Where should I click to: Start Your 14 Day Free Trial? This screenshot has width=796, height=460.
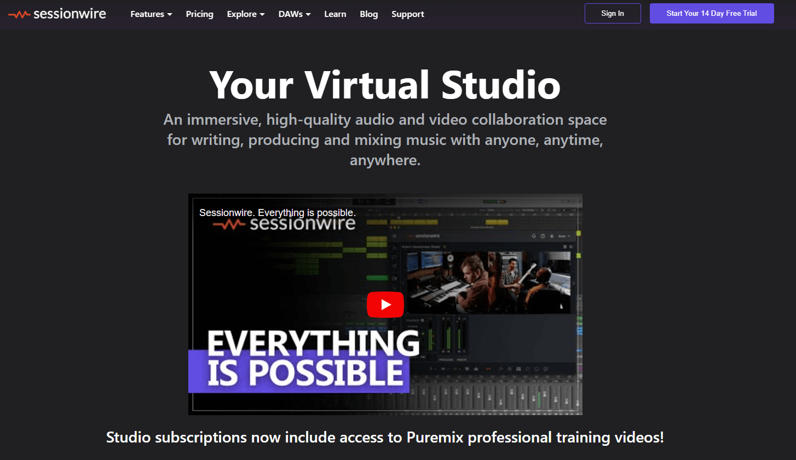click(711, 13)
